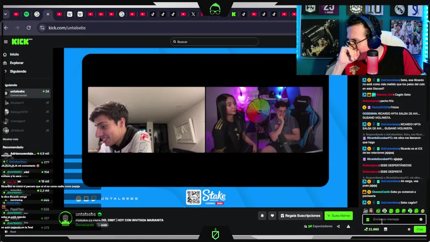Open site info icon beside URL
Screen dimensions: 430x242
click(42, 28)
